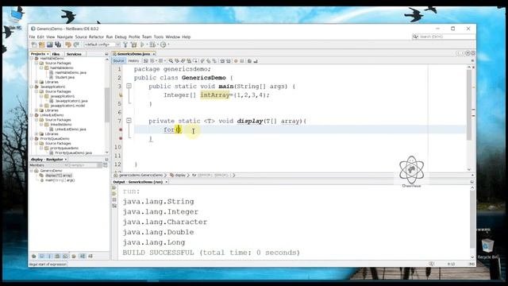Image resolution: width=508 pixels, height=286 pixels.
Task: Click the editor Find Selection magnifier icon
Action: tap(171, 61)
